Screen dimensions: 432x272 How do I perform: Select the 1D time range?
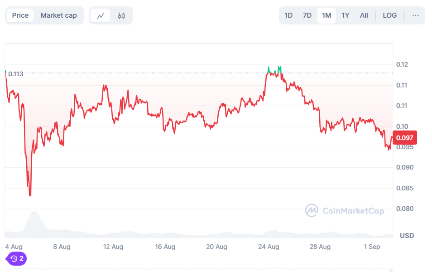288,15
